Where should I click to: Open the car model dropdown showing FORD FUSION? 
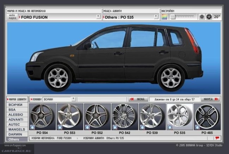point(98,16)
